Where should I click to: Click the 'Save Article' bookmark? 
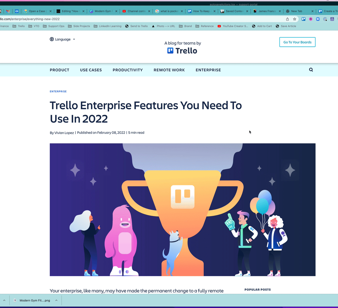pyautogui.click(x=286, y=26)
